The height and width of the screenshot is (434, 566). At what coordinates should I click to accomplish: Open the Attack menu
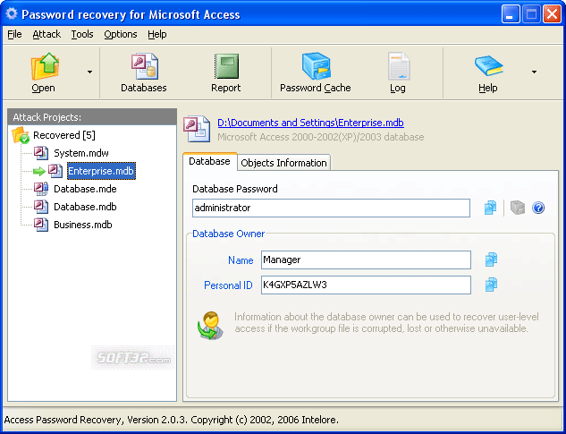[x=46, y=34]
